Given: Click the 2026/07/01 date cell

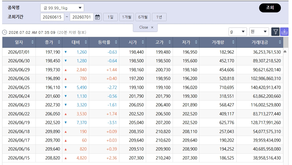Looking at the screenshot, I should (19, 52).
